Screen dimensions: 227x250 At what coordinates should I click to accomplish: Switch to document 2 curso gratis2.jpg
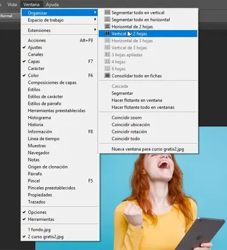point(60,237)
